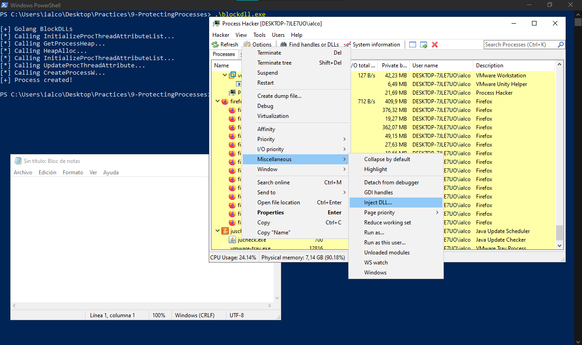Select Unloaded modules entry
This screenshot has width=582, height=345.
click(396, 253)
